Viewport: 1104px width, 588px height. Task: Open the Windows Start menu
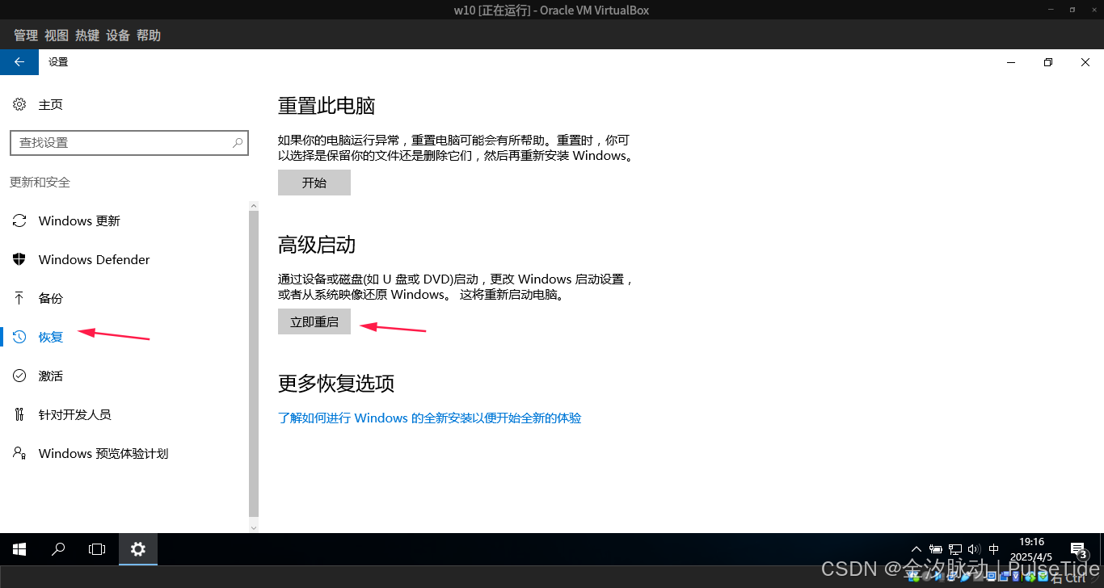coord(19,549)
